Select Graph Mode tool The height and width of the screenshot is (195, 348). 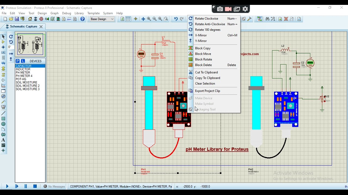pyautogui.click(x=3, y=86)
